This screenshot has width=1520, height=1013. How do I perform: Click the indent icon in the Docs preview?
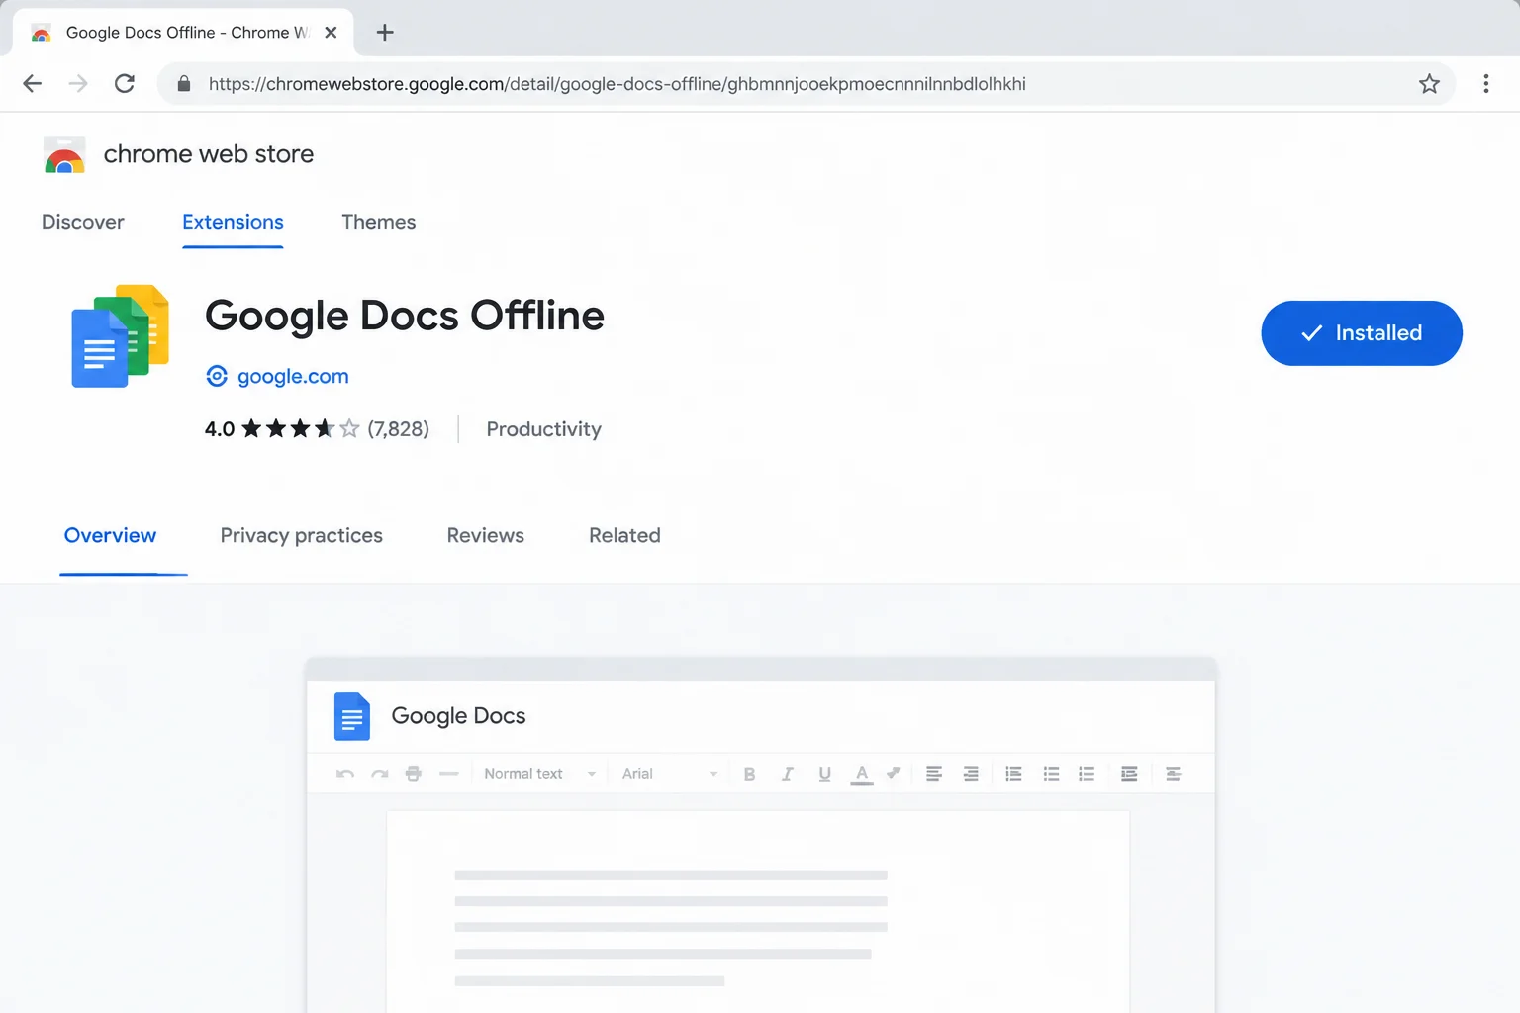[1129, 774]
